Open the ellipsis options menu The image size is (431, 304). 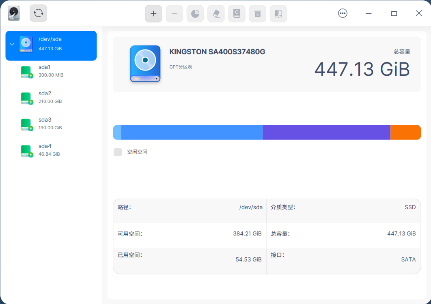point(343,13)
